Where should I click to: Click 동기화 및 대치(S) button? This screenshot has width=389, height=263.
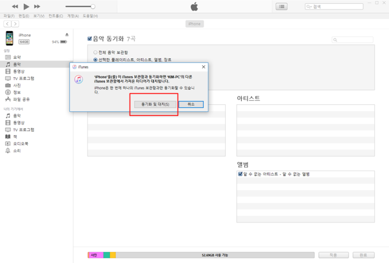click(x=155, y=104)
